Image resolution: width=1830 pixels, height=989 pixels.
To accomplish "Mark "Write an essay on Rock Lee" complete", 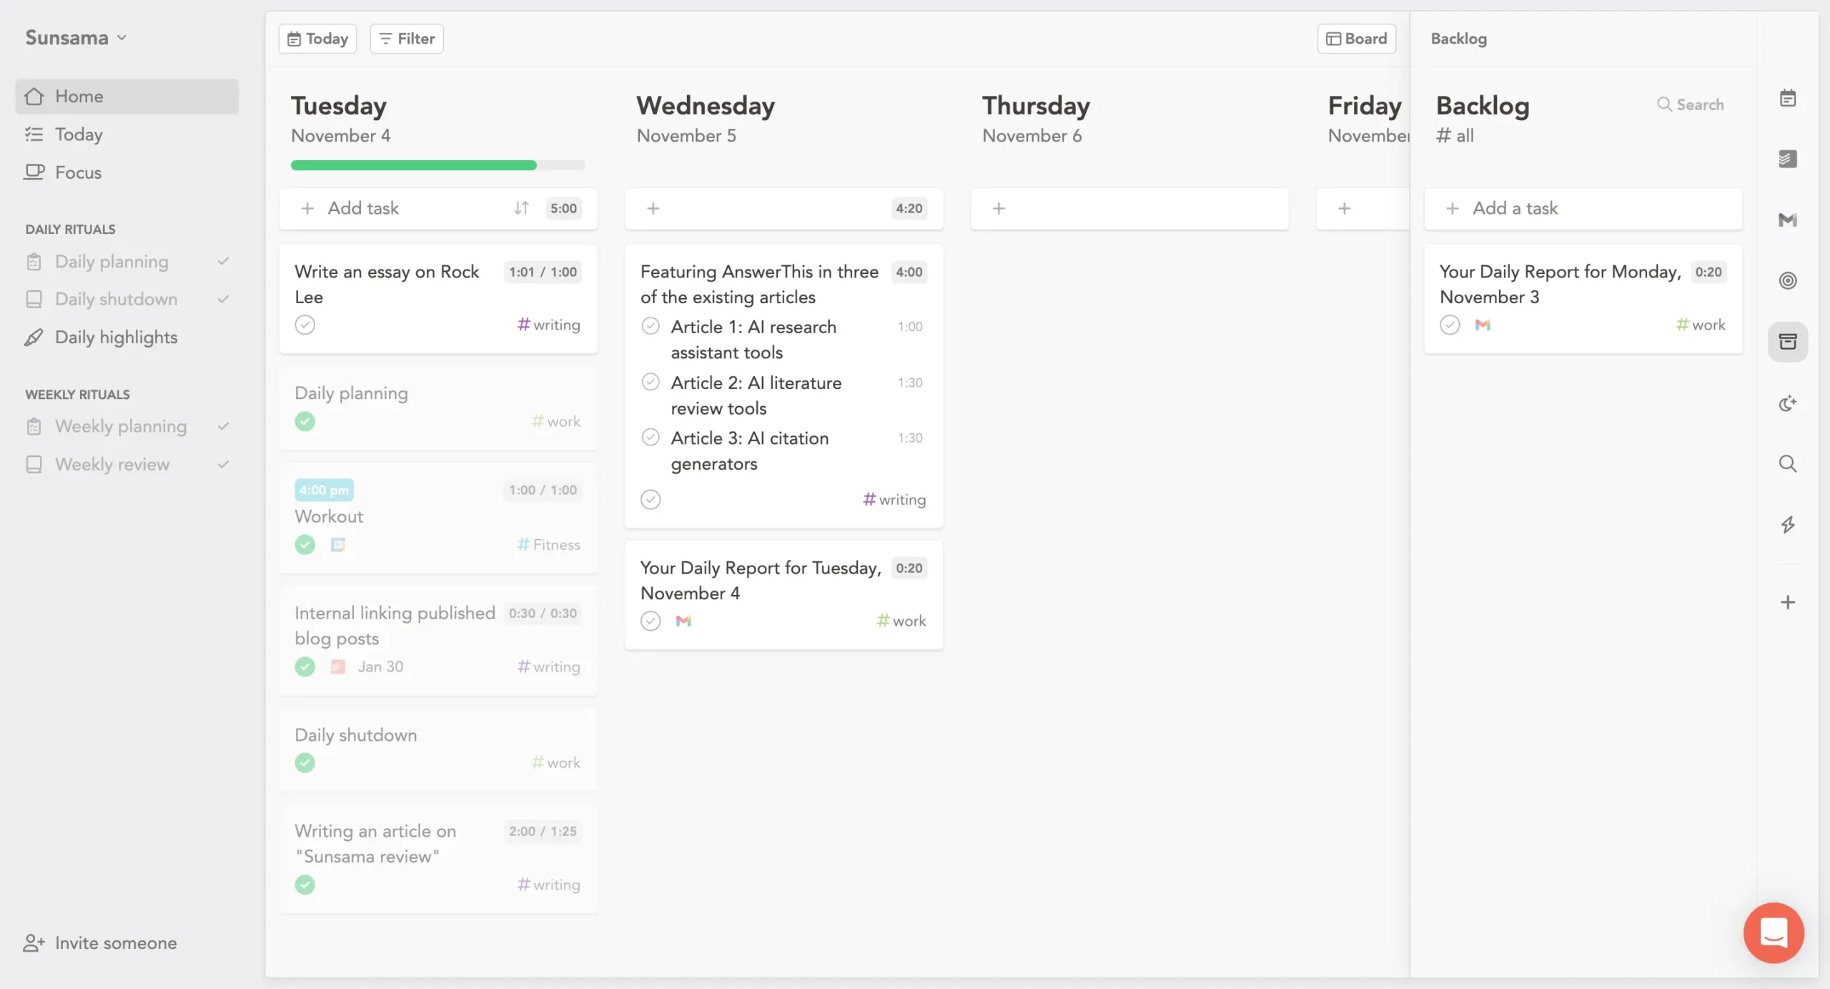I will click(305, 325).
